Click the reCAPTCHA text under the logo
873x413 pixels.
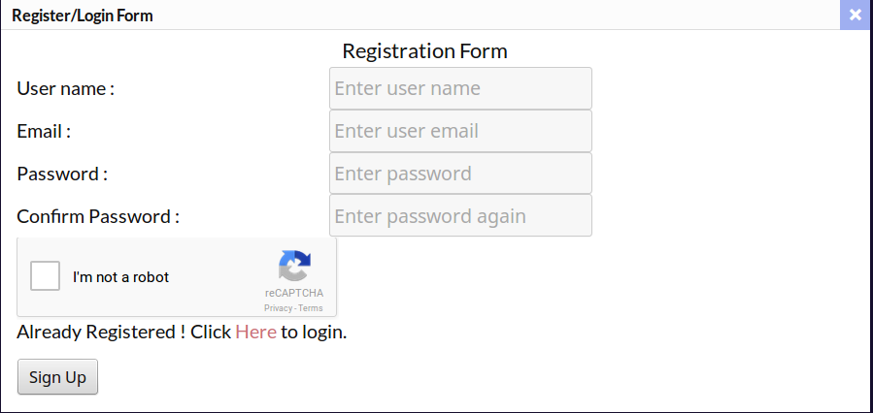293,294
